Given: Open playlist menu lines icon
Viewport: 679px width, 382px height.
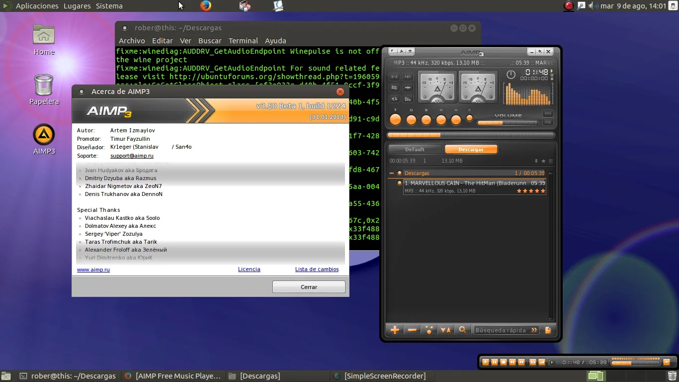Looking at the screenshot, I should pos(550,161).
